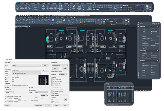164x111 pixels.
Task: Click Multiline Text in the main ZWCAD window
Action: pyautogui.click(x=69, y=21)
